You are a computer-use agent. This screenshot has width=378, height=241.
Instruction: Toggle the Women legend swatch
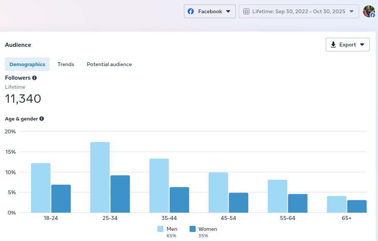click(193, 229)
